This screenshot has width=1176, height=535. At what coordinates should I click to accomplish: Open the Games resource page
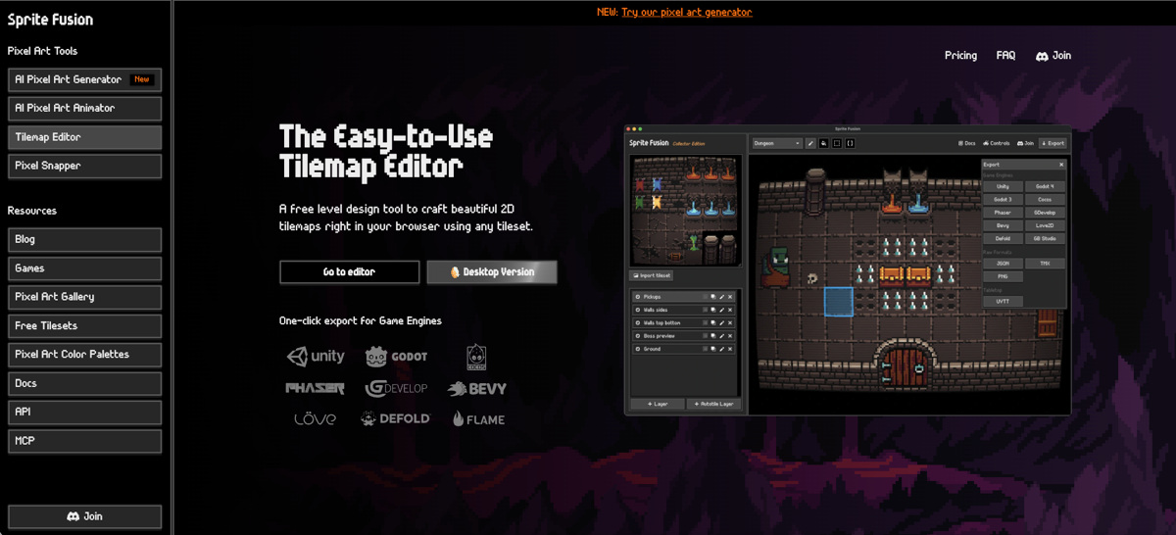point(84,267)
